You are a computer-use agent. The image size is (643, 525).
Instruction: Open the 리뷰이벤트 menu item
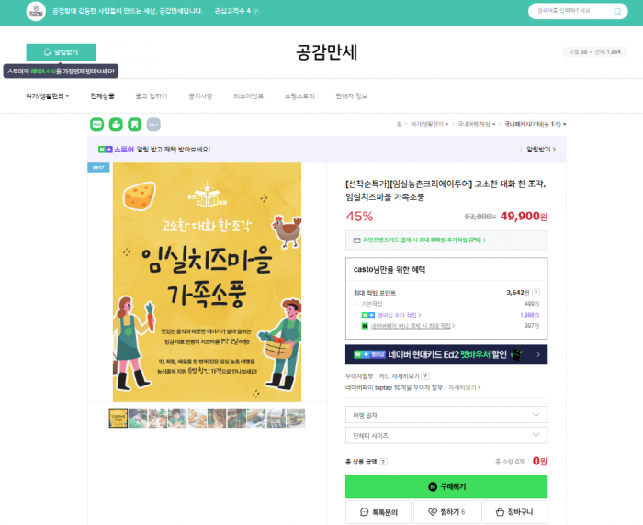248,95
